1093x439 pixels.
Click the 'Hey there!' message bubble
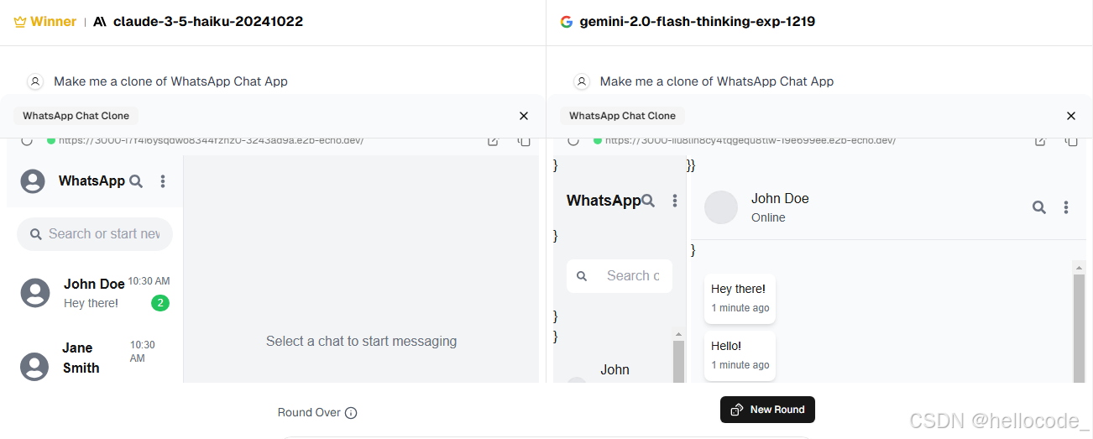(740, 298)
